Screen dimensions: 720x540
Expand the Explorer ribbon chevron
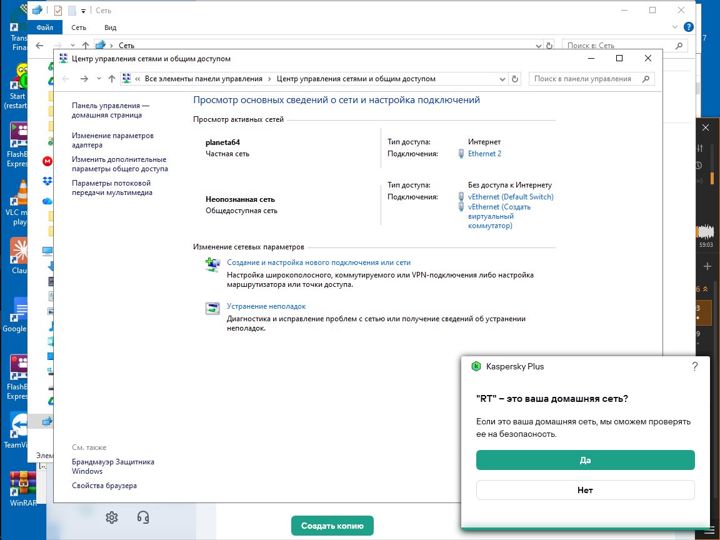click(x=674, y=27)
